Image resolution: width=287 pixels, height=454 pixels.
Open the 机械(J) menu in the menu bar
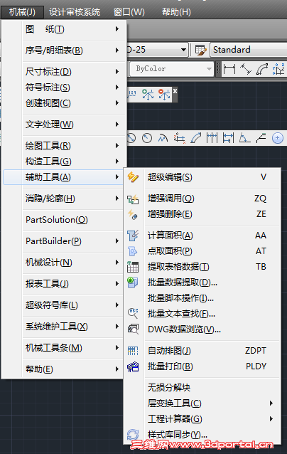[x=22, y=12]
